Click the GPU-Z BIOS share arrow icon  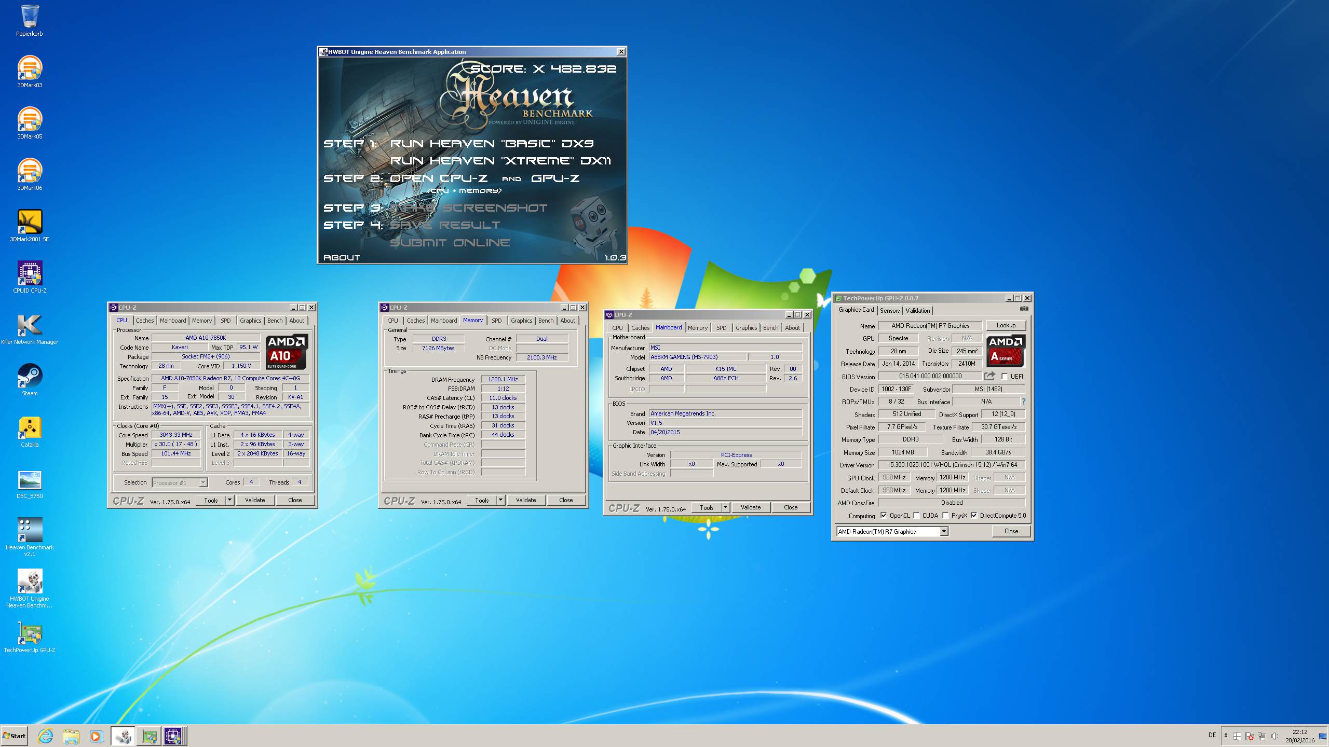click(989, 376)
